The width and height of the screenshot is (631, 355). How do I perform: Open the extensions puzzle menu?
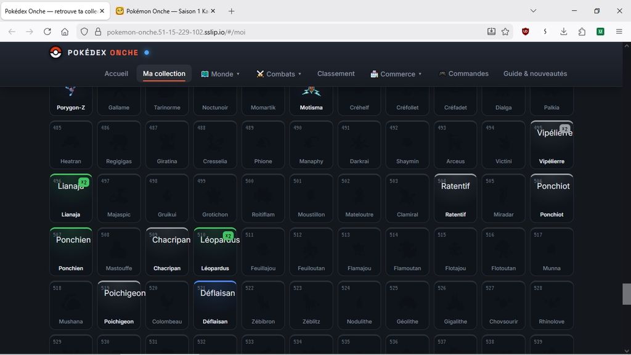582,32
